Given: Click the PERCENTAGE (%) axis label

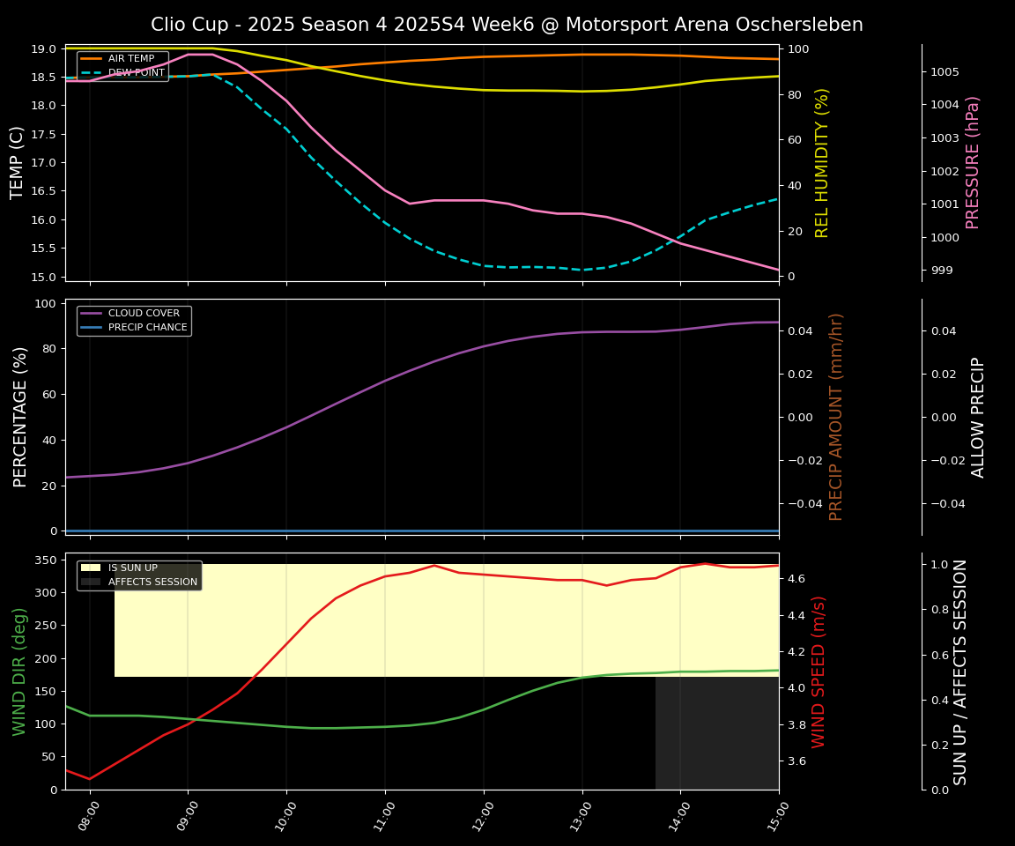Looking at the screenshot, I should click(21, 416).
